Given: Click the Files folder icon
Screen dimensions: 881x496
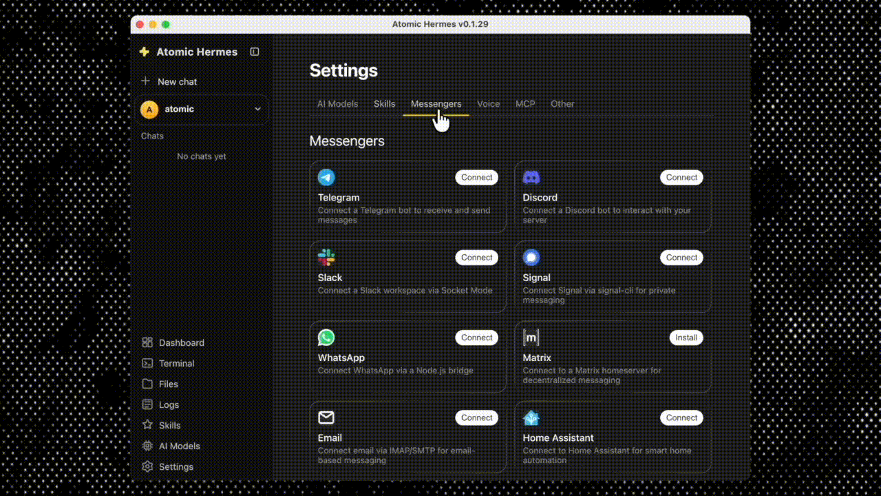Looking at the screenshot, I should point(147,384).
